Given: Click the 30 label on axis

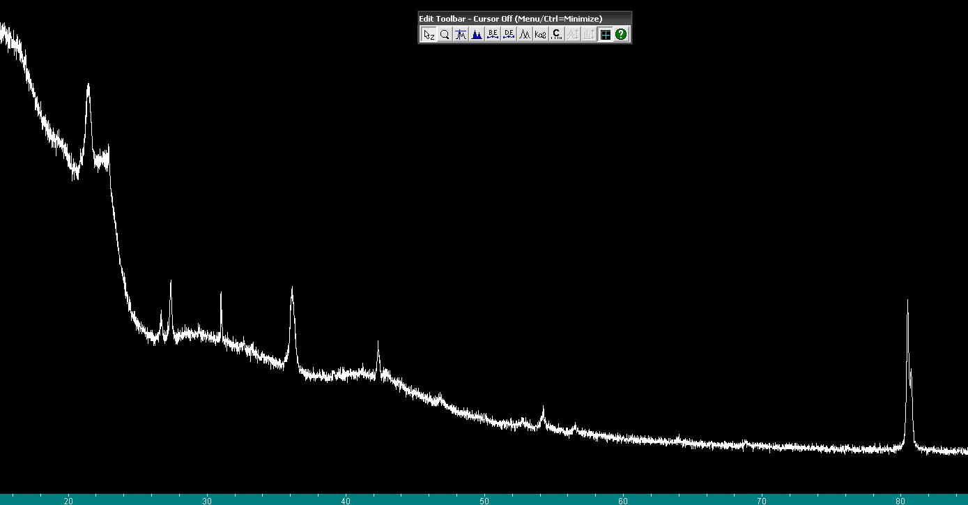Looking at the screenshot, I should click(x=207, y=500).
